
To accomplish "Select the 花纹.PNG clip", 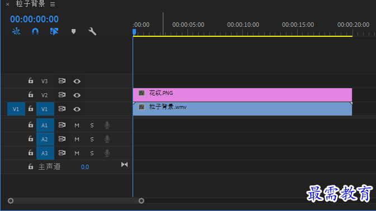I will [242, 95].
